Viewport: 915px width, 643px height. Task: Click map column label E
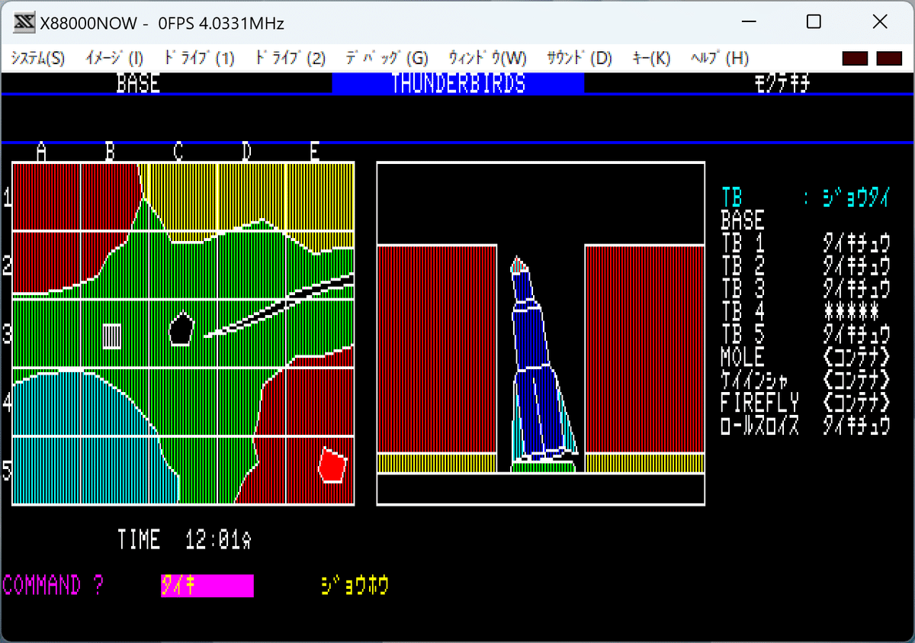(314, 152)
